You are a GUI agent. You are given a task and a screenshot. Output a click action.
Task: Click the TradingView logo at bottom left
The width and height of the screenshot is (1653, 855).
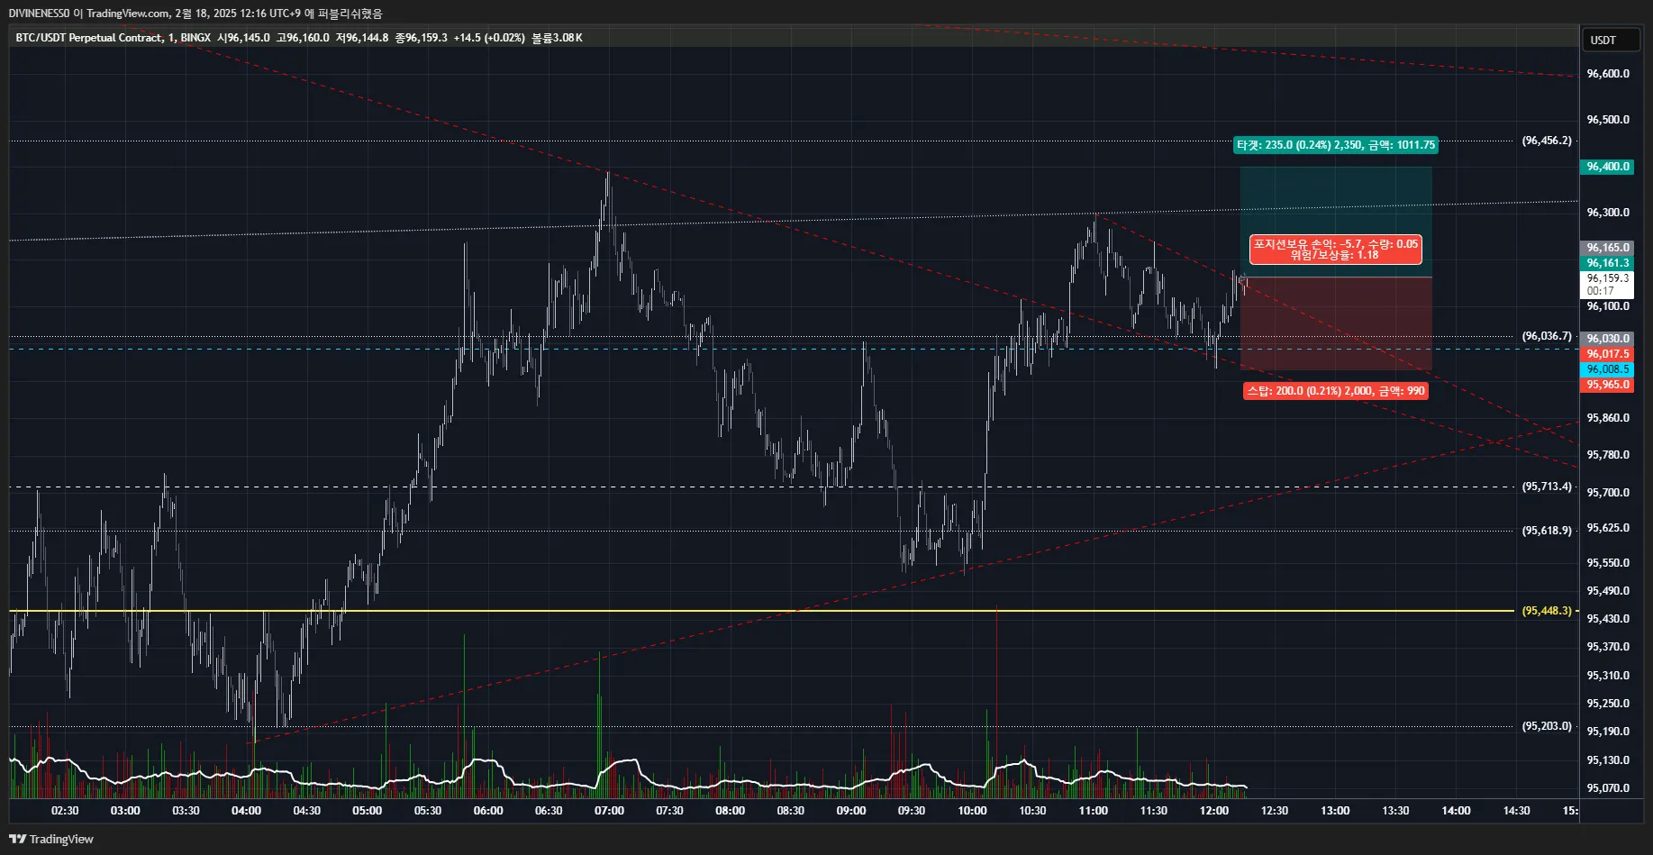(x=51, y=839)
